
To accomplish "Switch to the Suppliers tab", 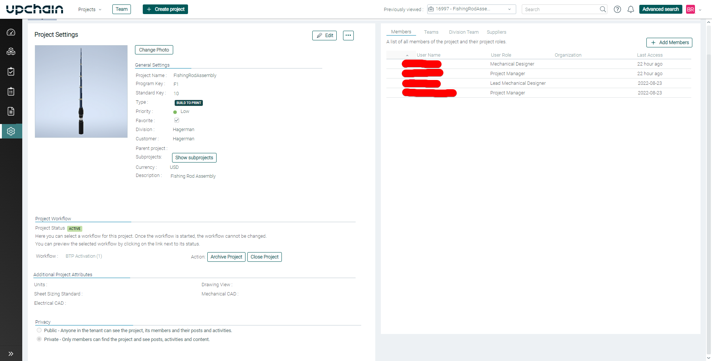I will click(496, 32).
